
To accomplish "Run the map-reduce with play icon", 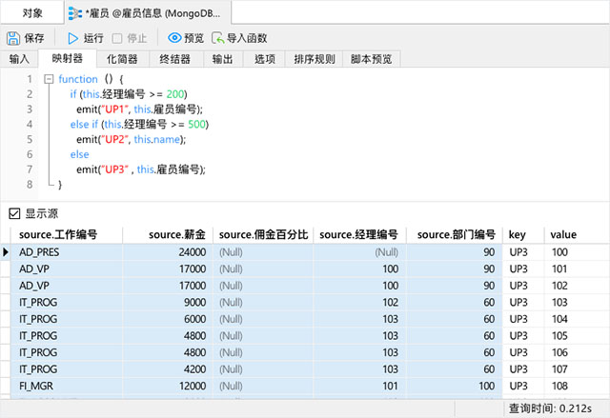I will click(72, 38).
